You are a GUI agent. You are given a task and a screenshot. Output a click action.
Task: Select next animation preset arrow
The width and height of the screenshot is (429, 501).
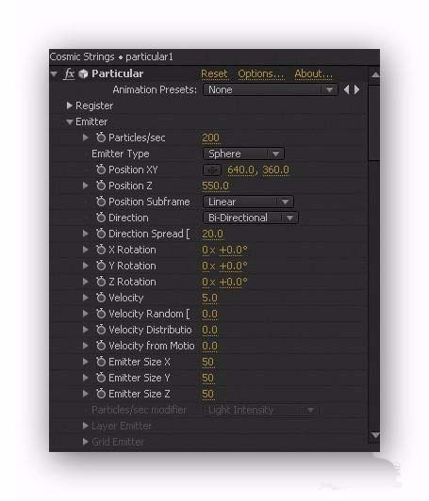(x=357, y=89)
